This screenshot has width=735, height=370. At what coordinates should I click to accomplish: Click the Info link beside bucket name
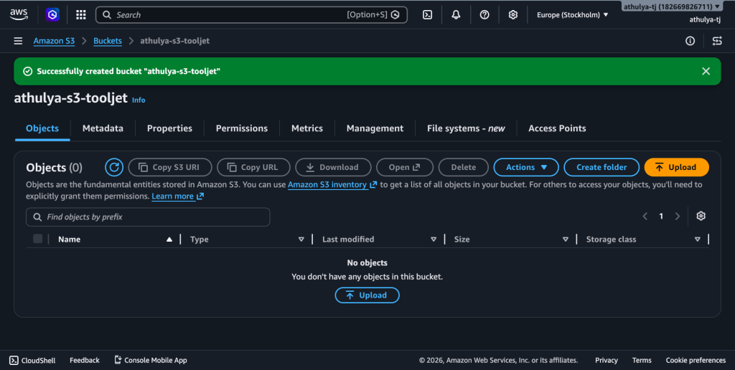(x=139, y=100)
